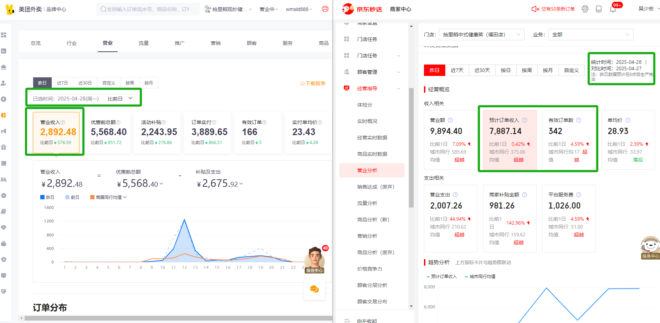Switch to the 流量 tab in Meituan
The width and height of the screenshot is (660, 323).
point(144,43)
